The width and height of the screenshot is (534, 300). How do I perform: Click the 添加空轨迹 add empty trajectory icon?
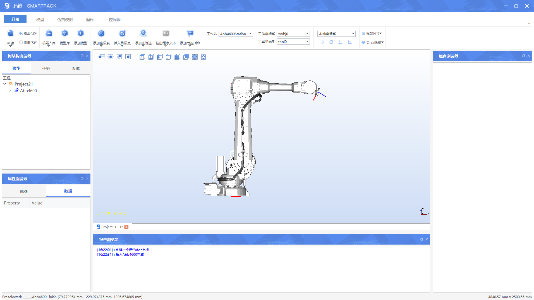point(143,33)
